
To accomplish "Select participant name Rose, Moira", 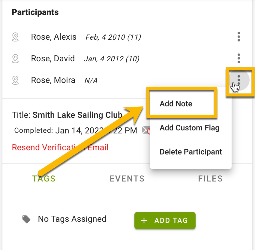I will 53,80.
